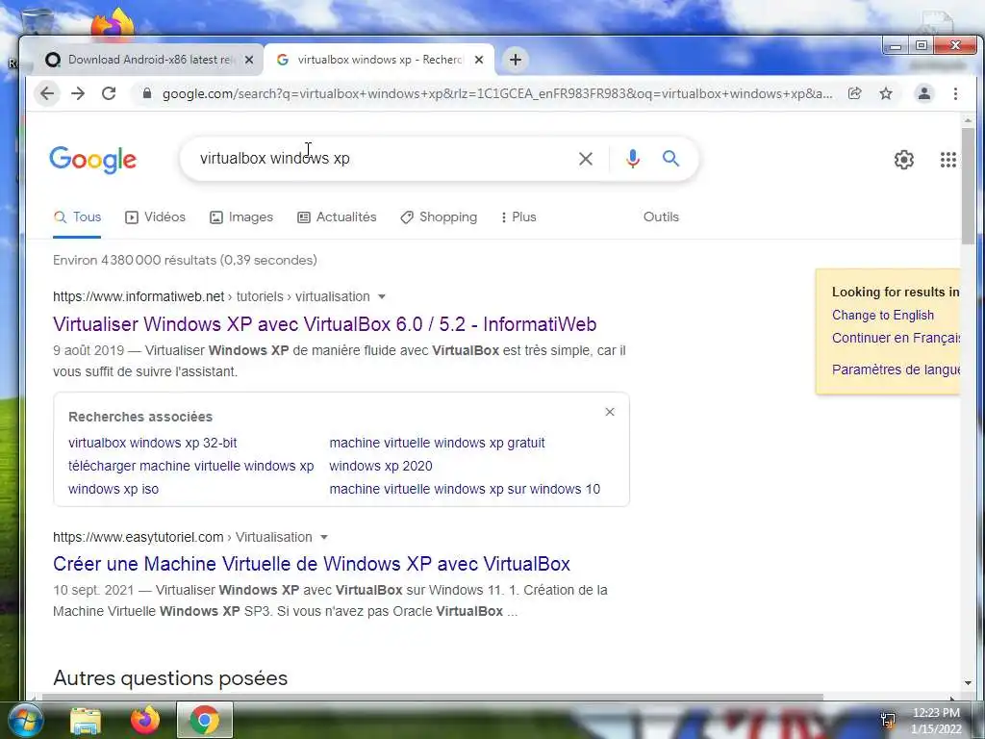Screen dimensions: 985x739
Task: Open the Google apps grid
Action: click(x=947, y=160)
